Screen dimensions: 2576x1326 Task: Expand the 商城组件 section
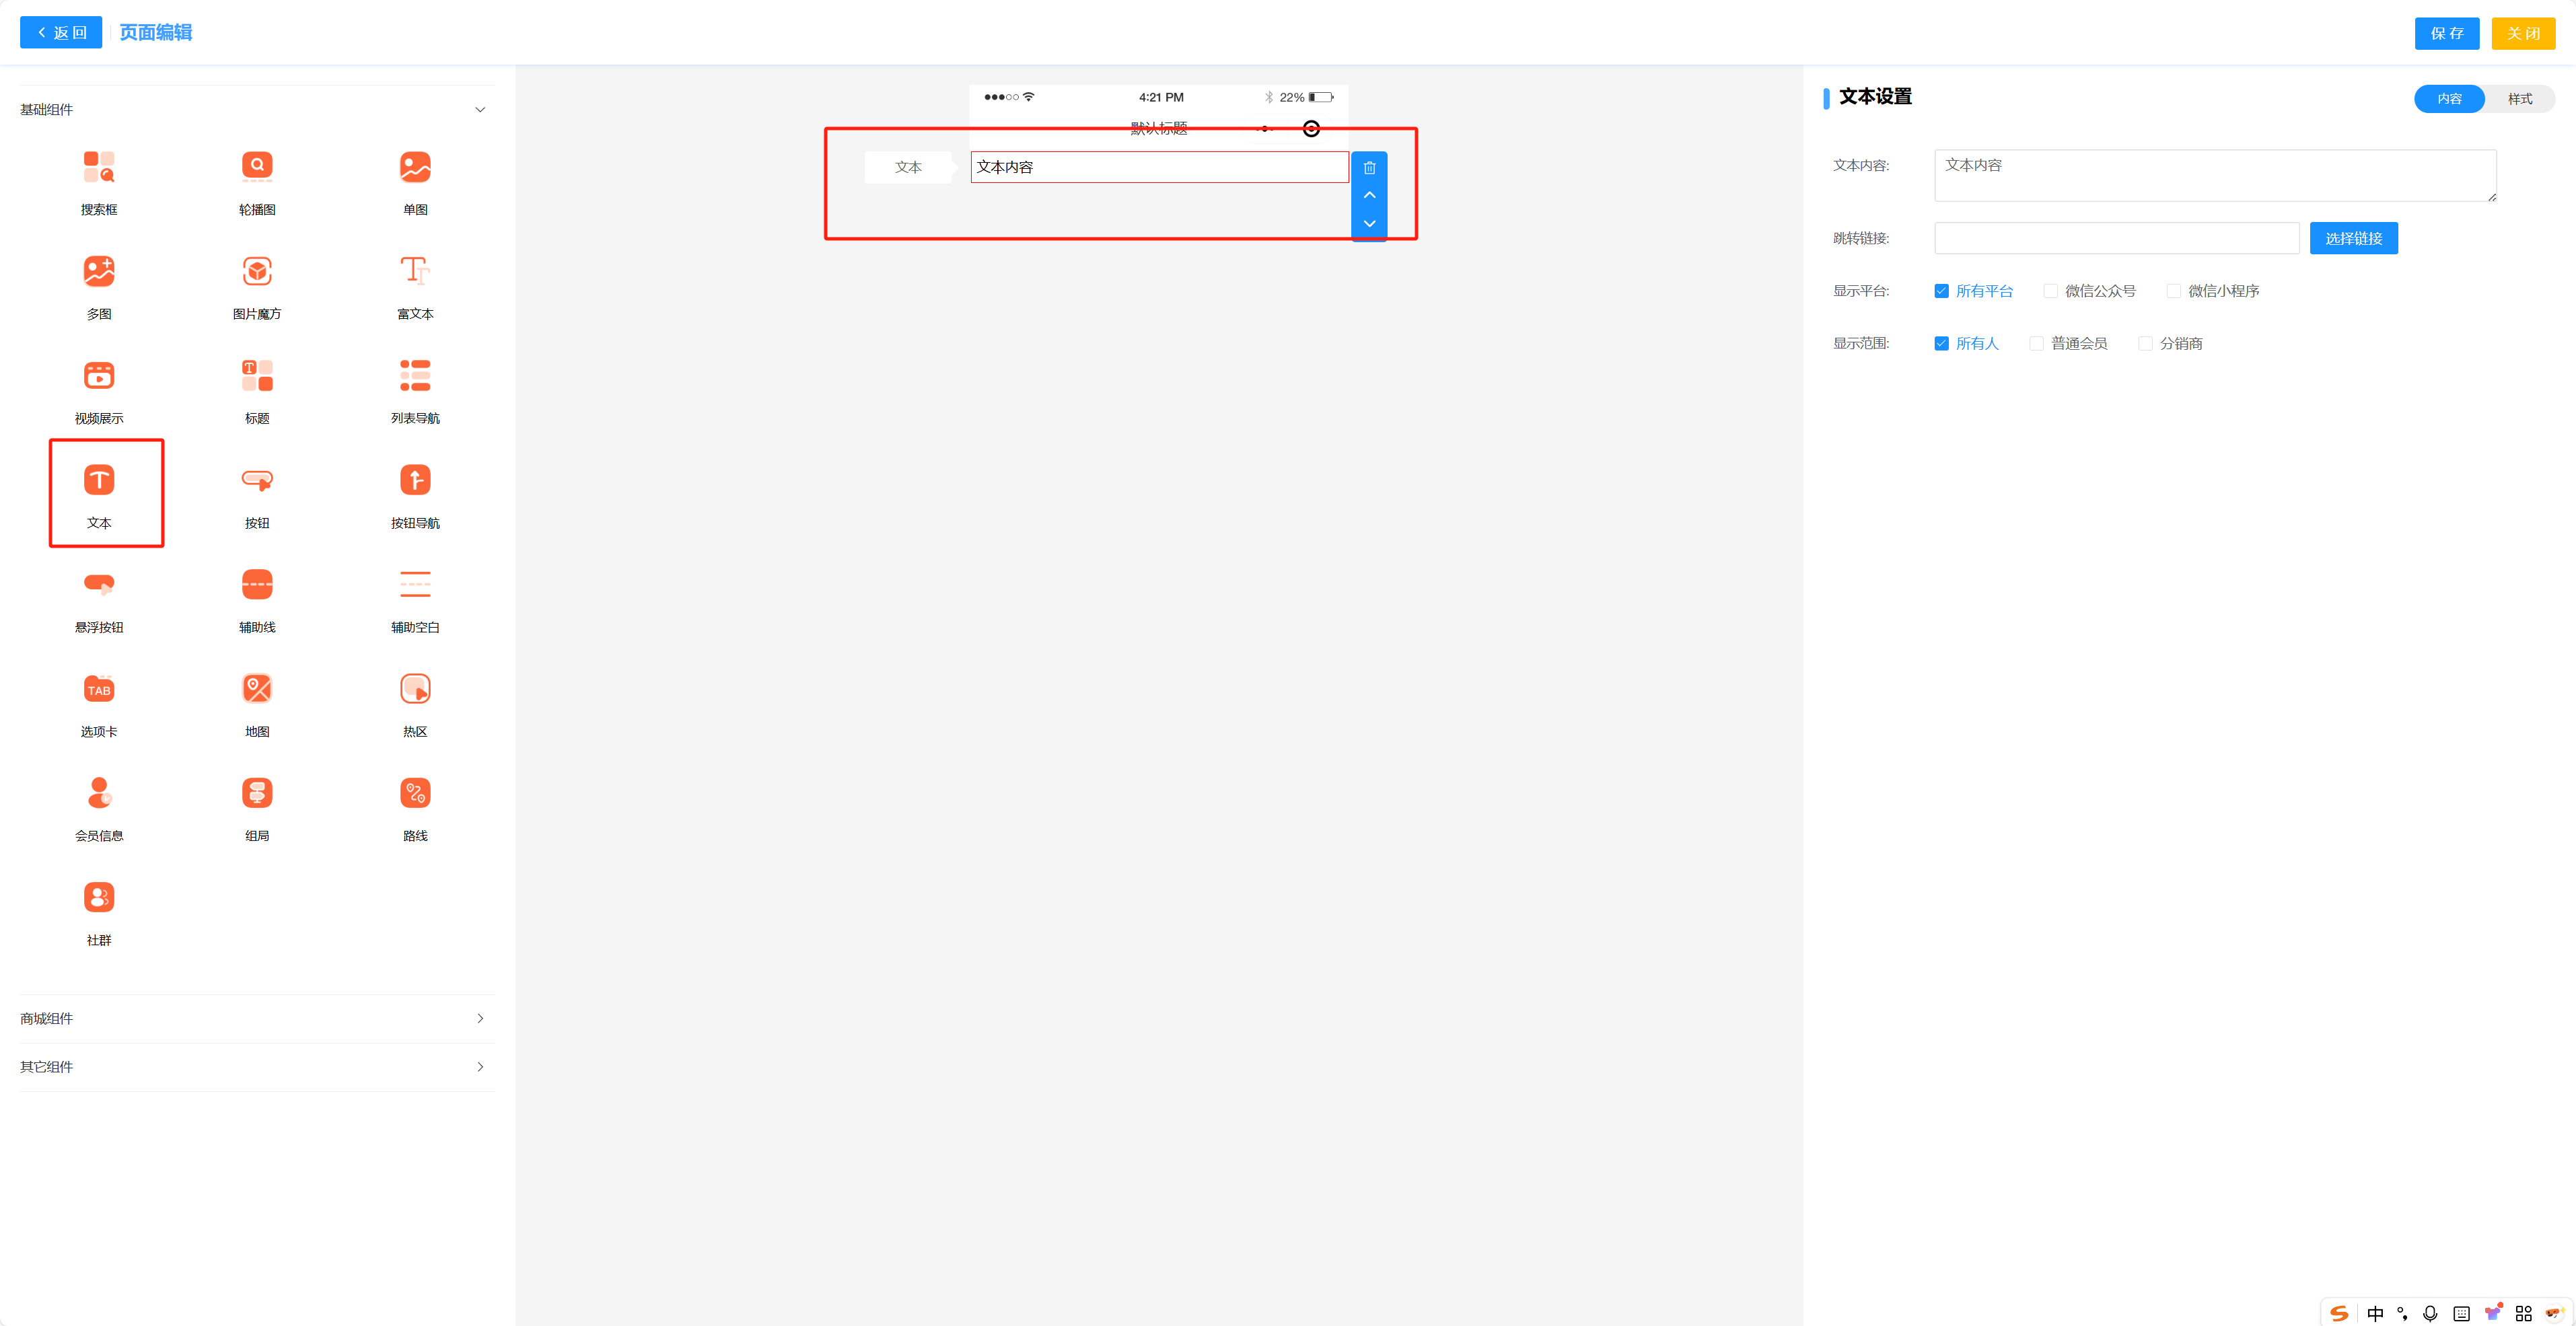click(x=480, y=1019)
